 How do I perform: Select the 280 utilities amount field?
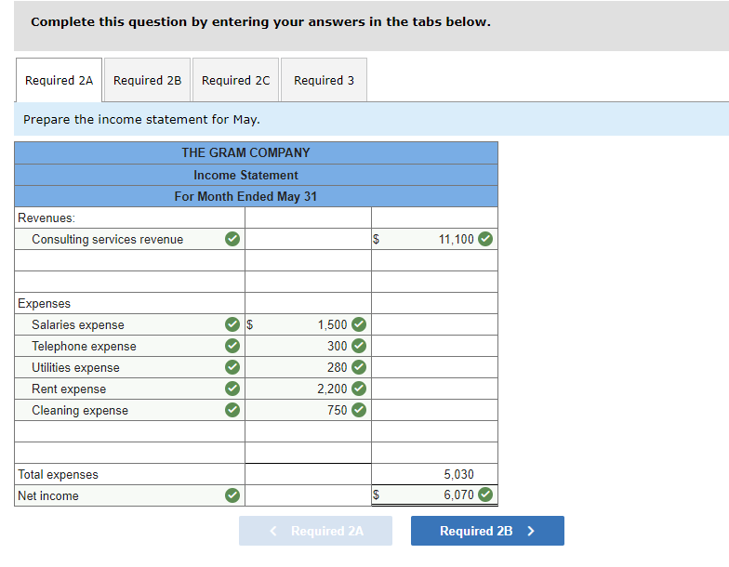(x=309, y=367)
